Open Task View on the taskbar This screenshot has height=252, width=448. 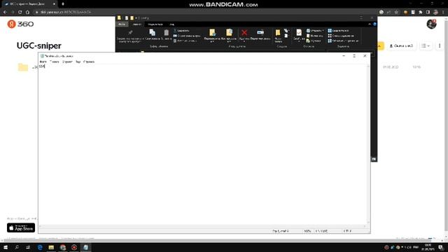[28, 247]
